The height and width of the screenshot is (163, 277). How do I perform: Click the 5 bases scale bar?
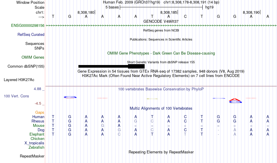[161, 7]
